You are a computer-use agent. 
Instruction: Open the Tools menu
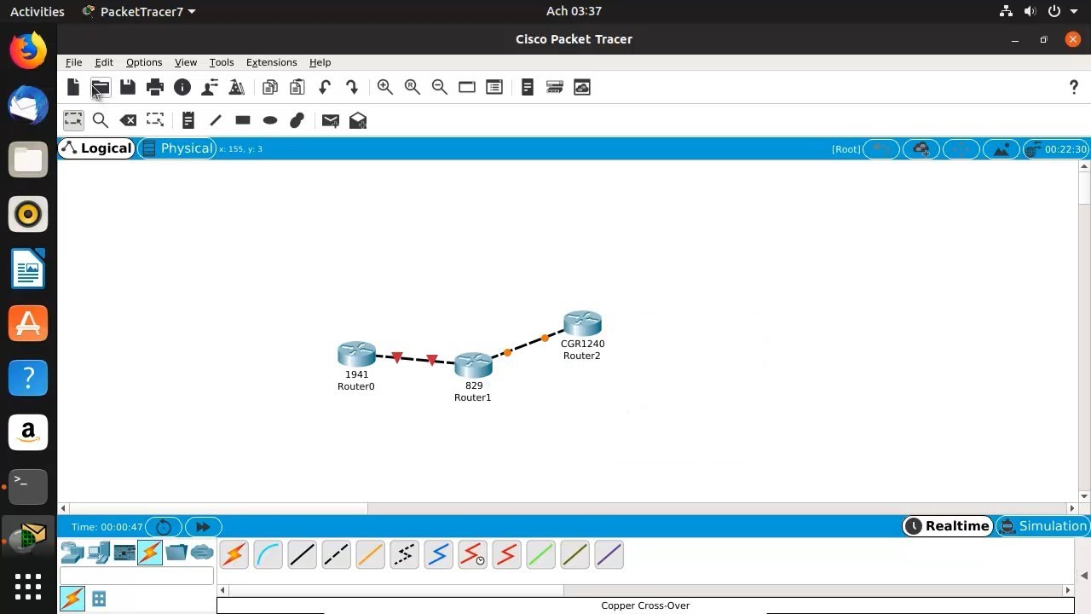tap(222, 62)
